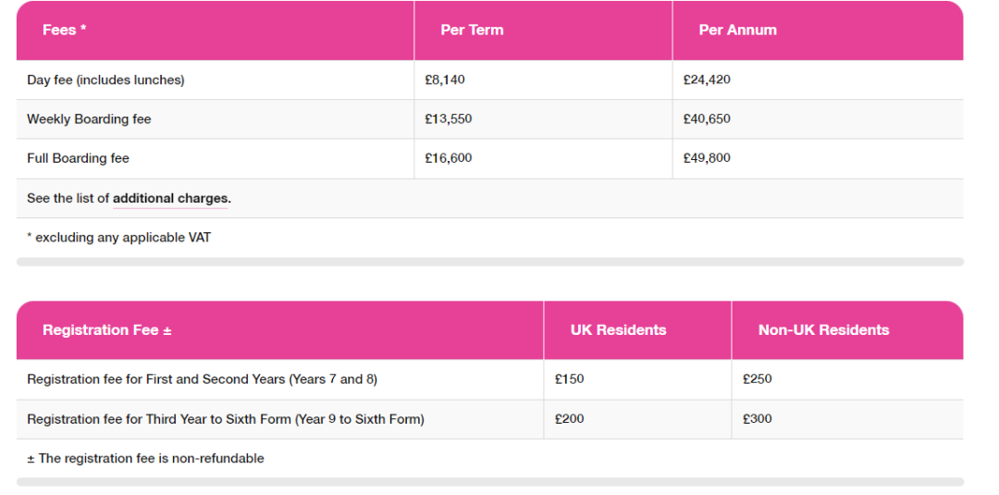
Task: Click the Day fee (includes lunches) row label
Action: (105, 80)
